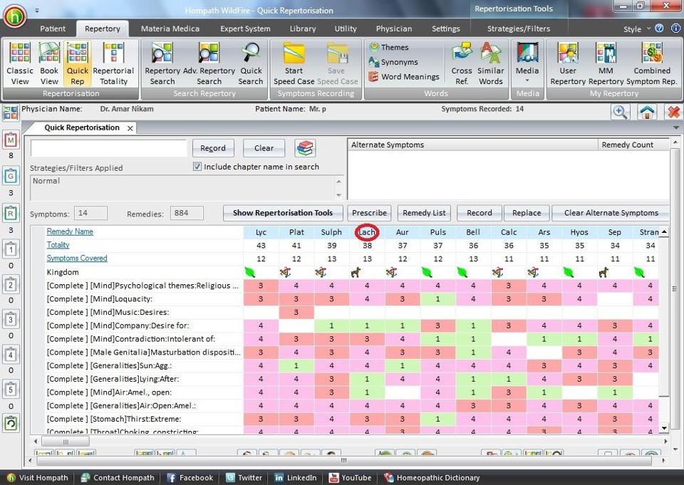Click the Replace button
The image size is (684, 485).
pyautogui.click(x=527, y=213)
